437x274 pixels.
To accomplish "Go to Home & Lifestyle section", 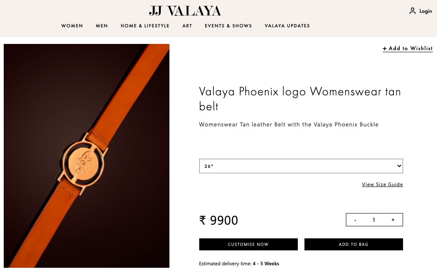I will click(145, 26).
